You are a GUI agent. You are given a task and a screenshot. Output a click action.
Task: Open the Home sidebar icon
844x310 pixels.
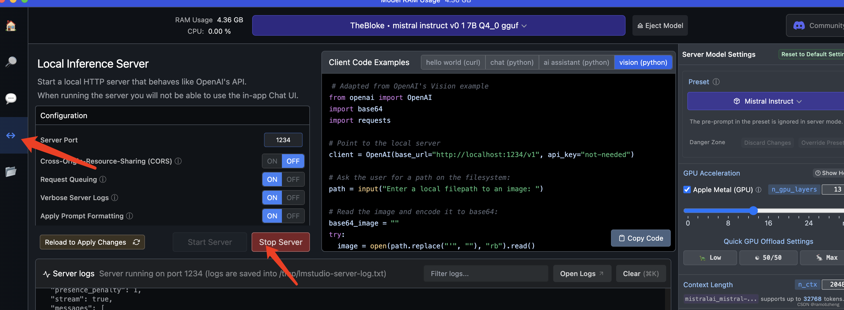[11, 25]
